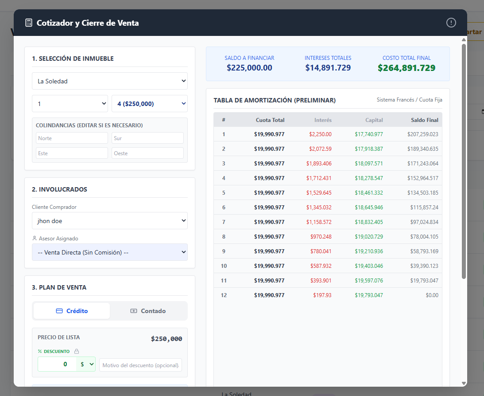This screenshot has width=484, height=396.
Task: Click the info alert icon in header
Action: coord(451,23)
